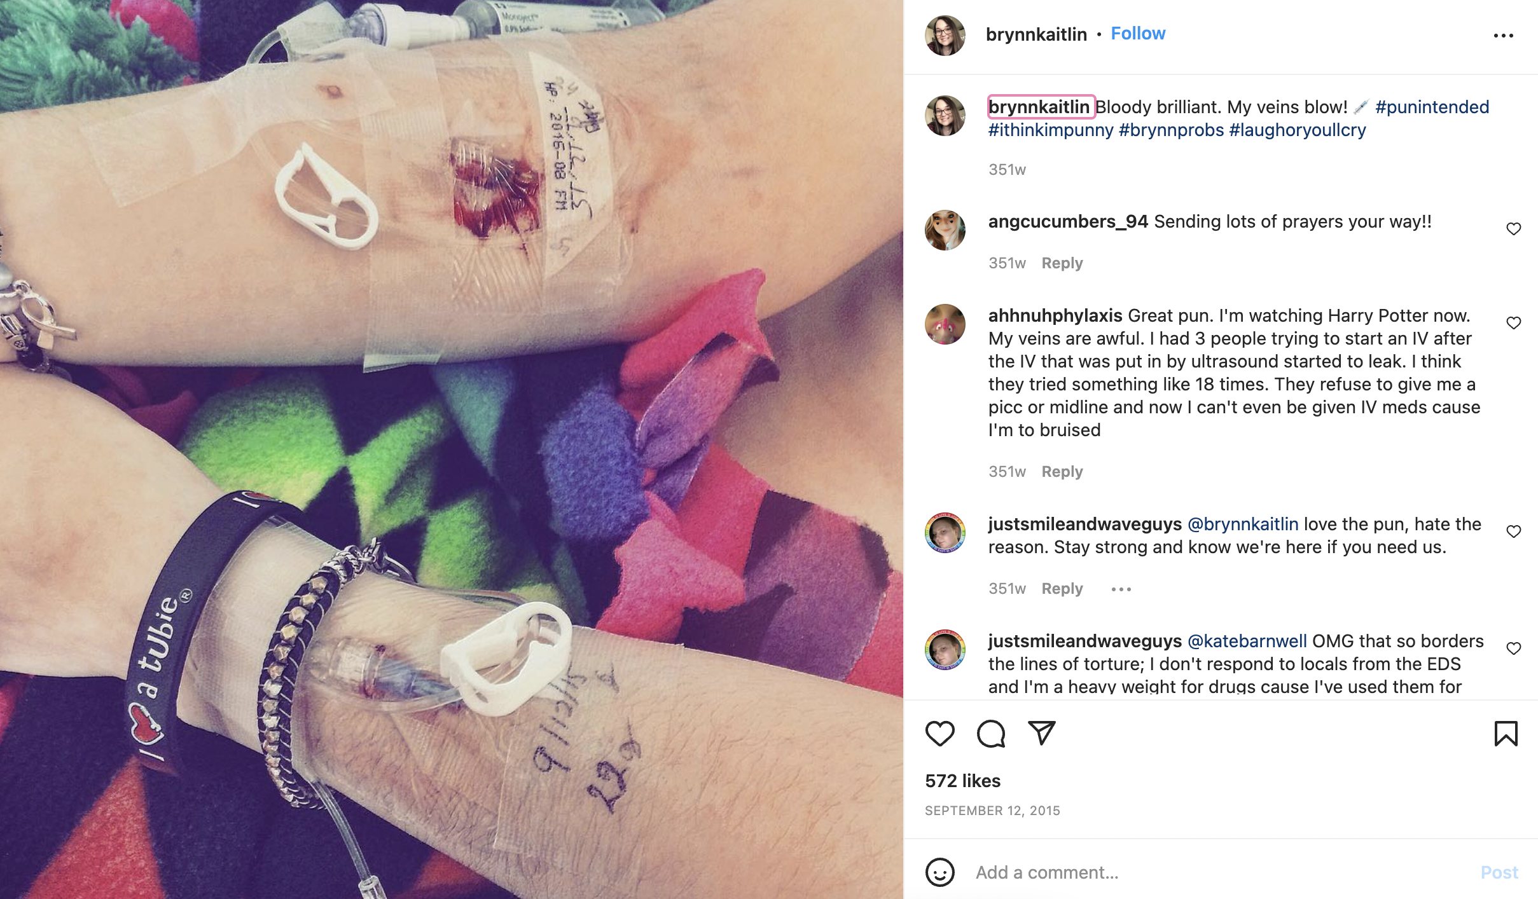Image resolution: width=1538 pixels, height=899 pixels.
Task: Reply to ahhnuhphylaxis's comment
Action: click(1062, 472)
